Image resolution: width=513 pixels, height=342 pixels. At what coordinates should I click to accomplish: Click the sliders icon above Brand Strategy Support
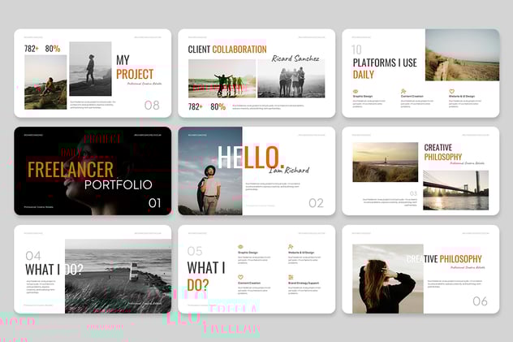pos(291,277)
